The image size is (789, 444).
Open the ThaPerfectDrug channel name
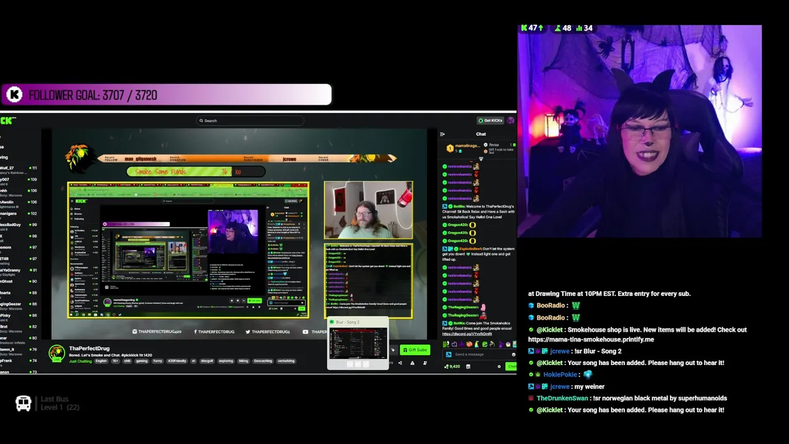[x=89, y=348]
